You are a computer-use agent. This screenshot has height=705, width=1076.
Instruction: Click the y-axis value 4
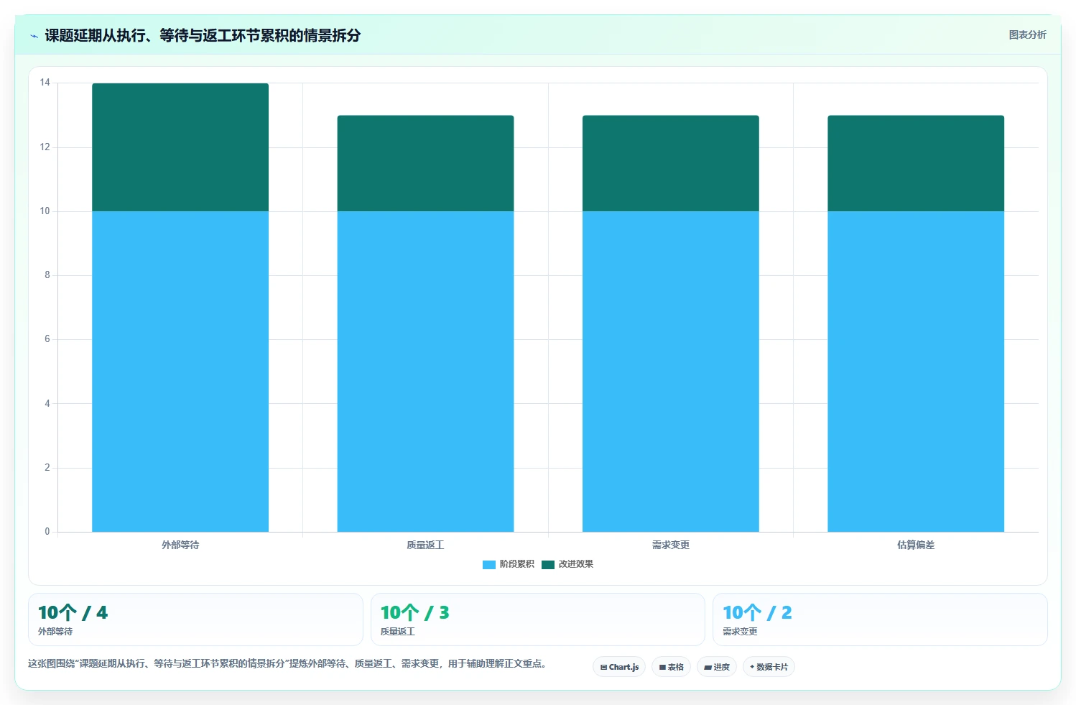click(x=47, y=404)
